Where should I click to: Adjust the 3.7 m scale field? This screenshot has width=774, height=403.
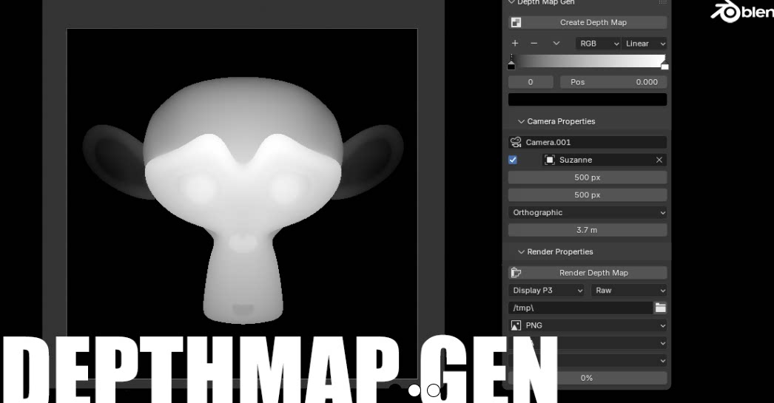(588, 230)
